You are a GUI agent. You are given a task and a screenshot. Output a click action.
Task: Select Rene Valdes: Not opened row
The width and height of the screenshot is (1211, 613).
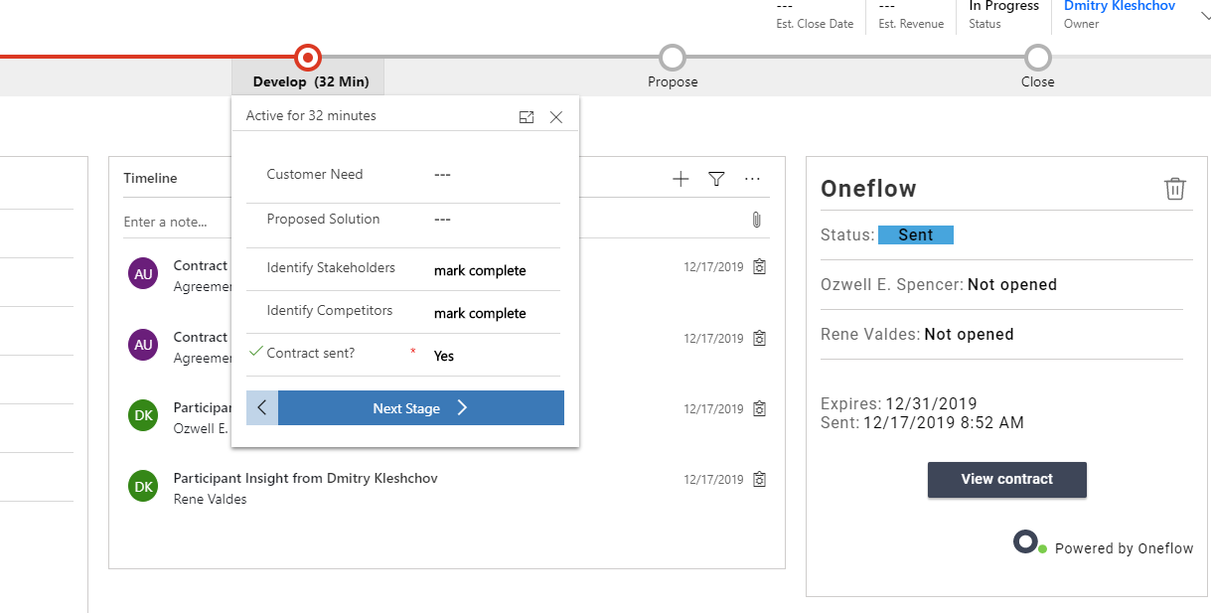(917, 335)
